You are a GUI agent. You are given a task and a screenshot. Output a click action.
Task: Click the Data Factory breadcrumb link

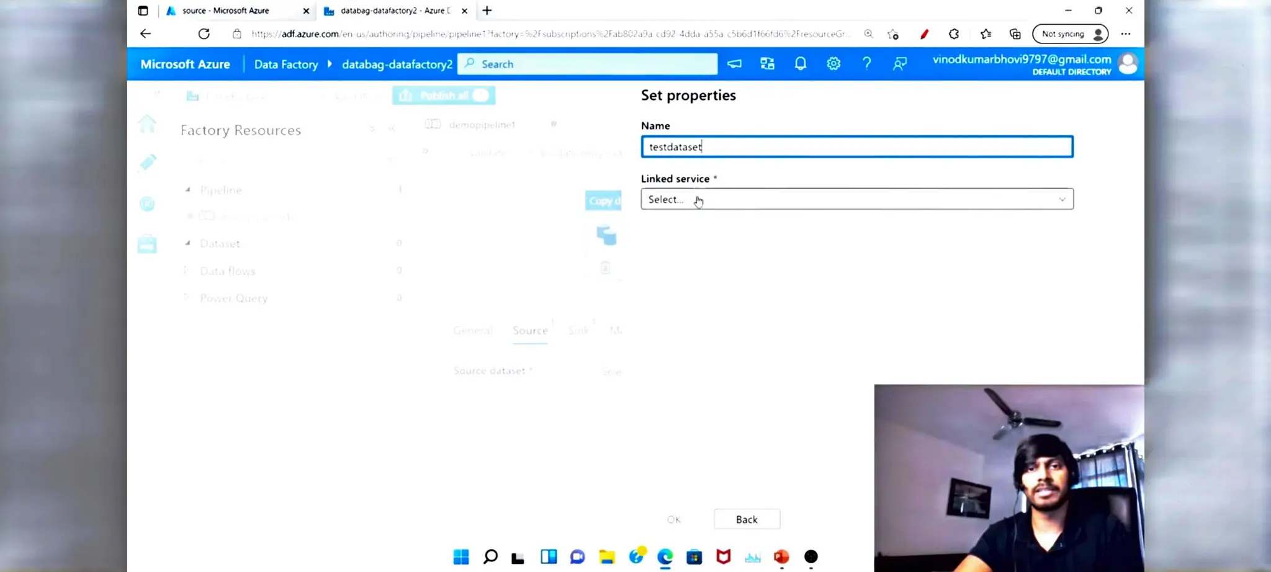coord(285,65)
